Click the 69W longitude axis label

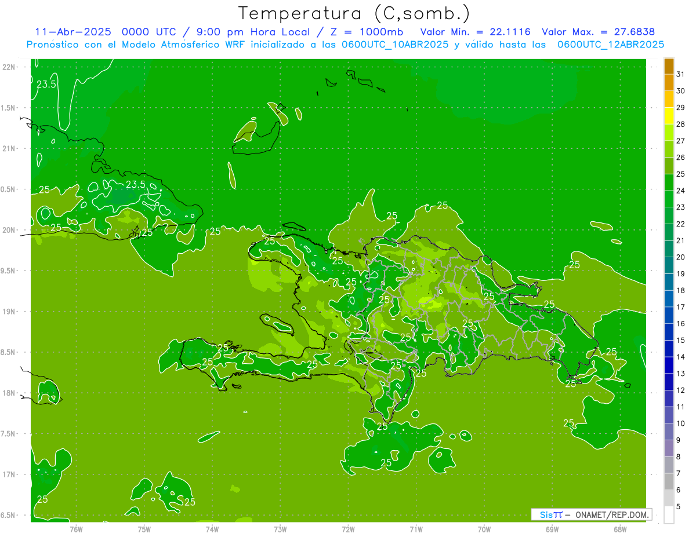pyautogui.click(x=552, y=529)
